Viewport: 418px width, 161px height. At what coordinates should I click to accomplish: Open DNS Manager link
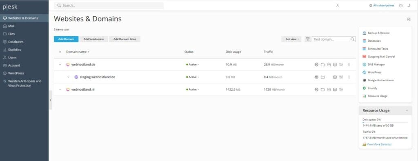point(376,64)
